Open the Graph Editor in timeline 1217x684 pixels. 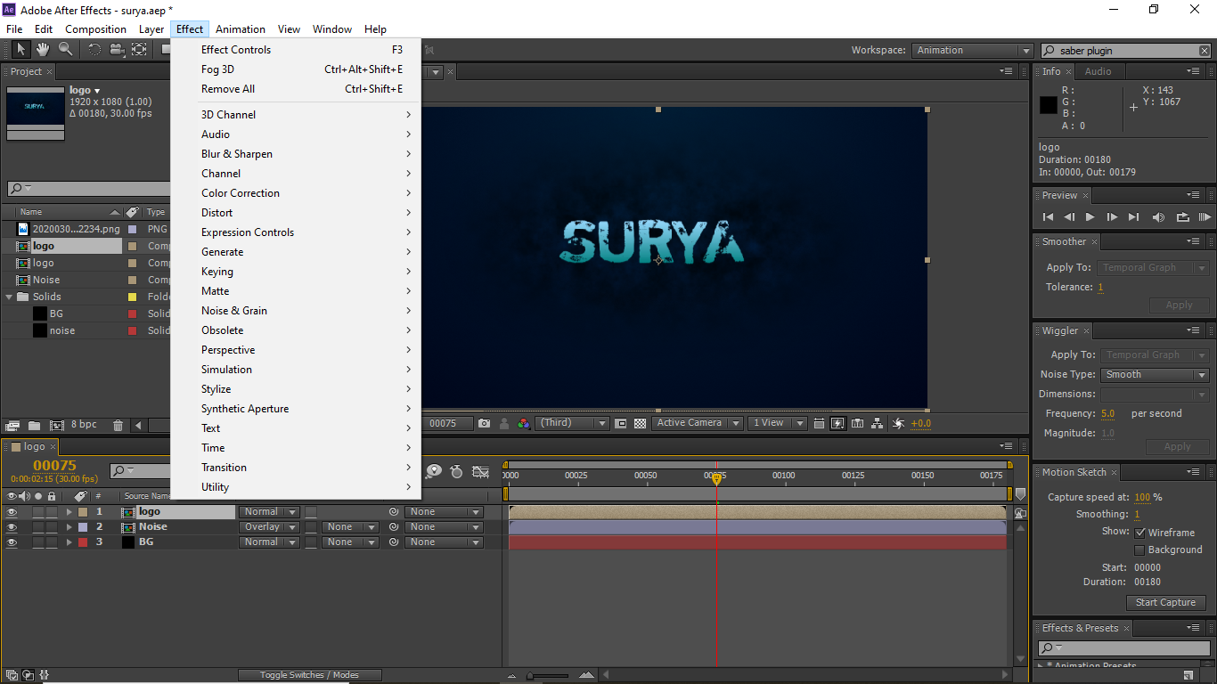(481, 471)
